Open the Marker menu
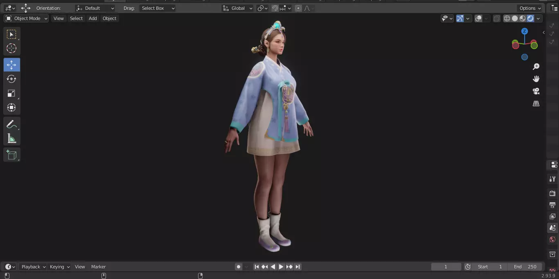 pos(98,267)
